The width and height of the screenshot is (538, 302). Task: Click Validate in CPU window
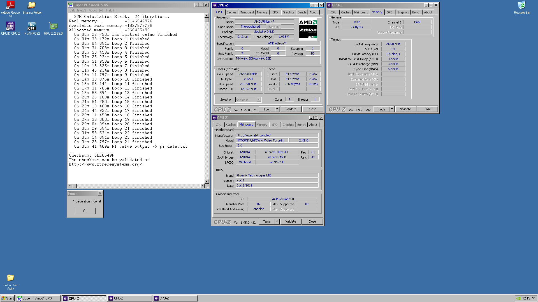tap(291, 109)
